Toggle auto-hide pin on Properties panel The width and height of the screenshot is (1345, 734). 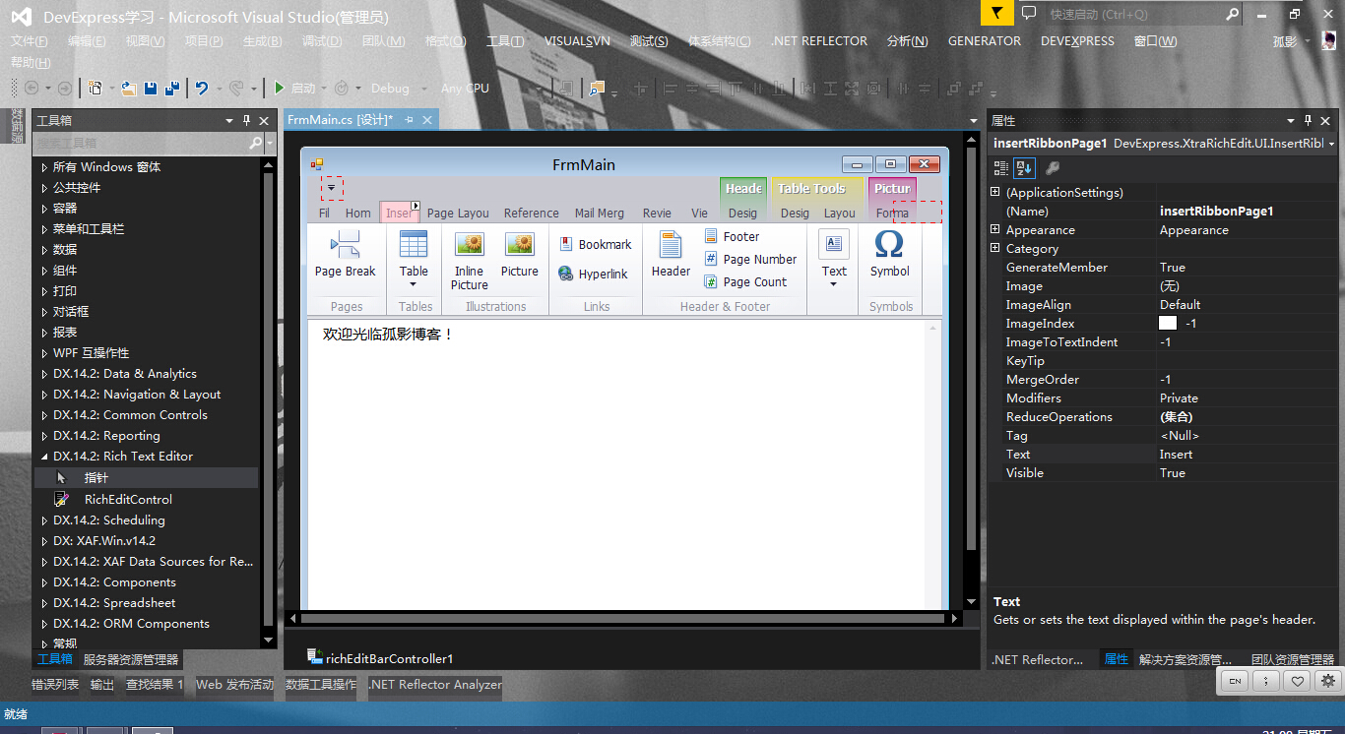tap(1308, 121)
